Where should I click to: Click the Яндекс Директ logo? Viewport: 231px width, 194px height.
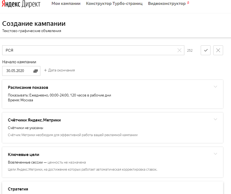click(21, 4)
